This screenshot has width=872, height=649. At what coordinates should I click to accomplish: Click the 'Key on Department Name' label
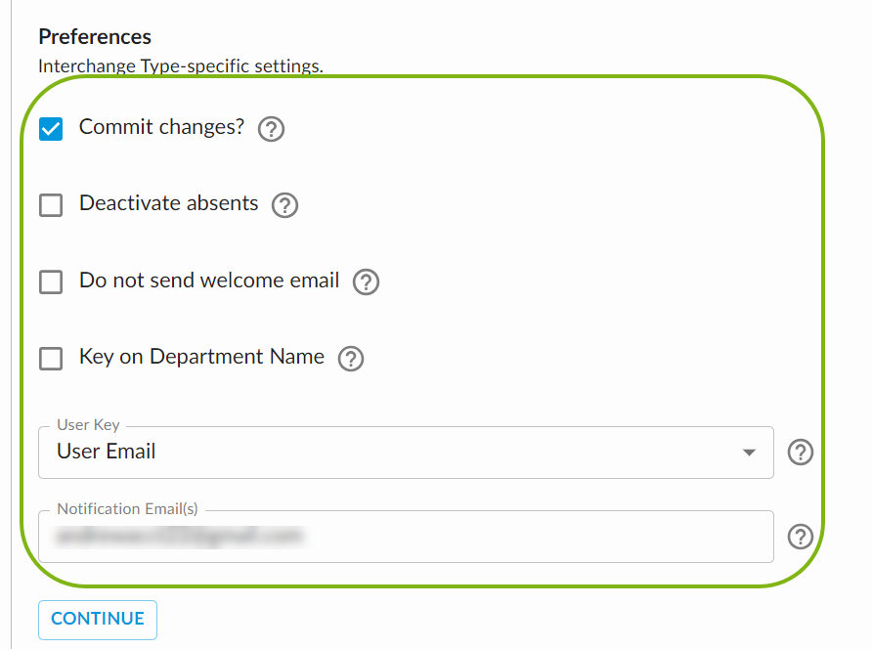point(201,357)
